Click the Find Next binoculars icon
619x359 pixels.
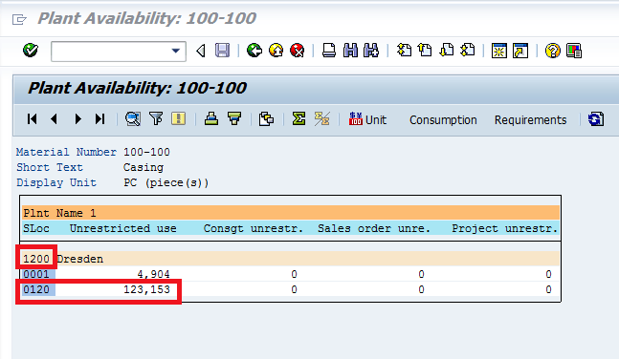click(x=371, y=51)
